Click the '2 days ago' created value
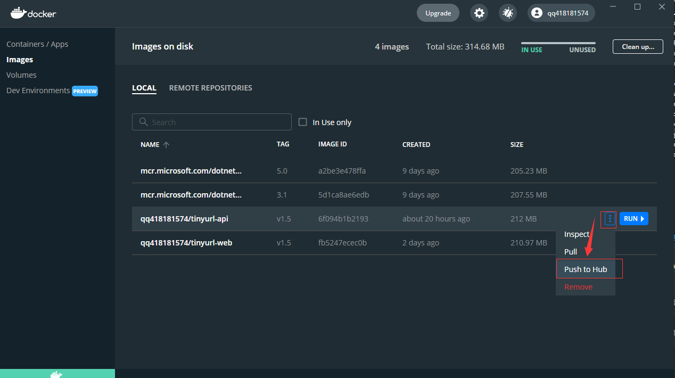 (421, 243)
